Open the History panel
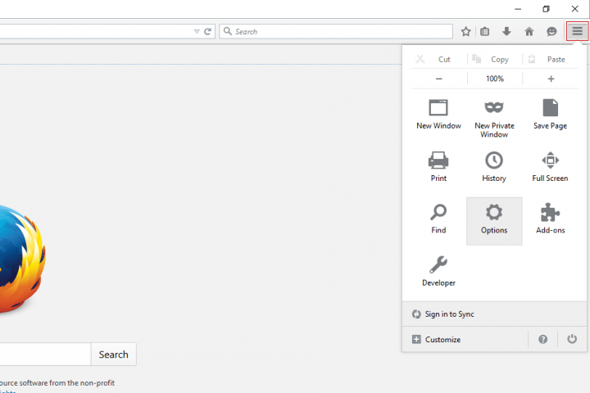 click(494, 166)
